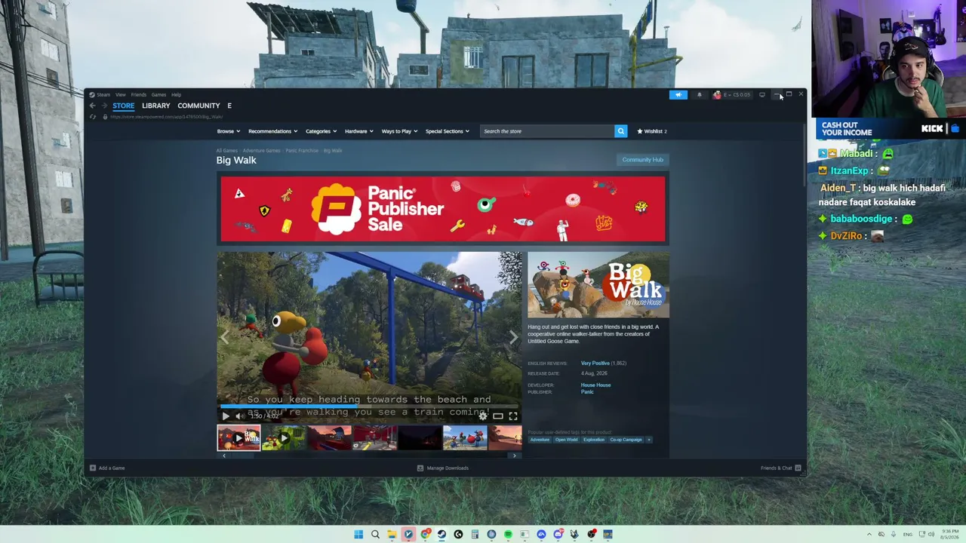Go back with Steam's back arrow
This screenshot has height=543, width=966.
[x=93, y=106]
